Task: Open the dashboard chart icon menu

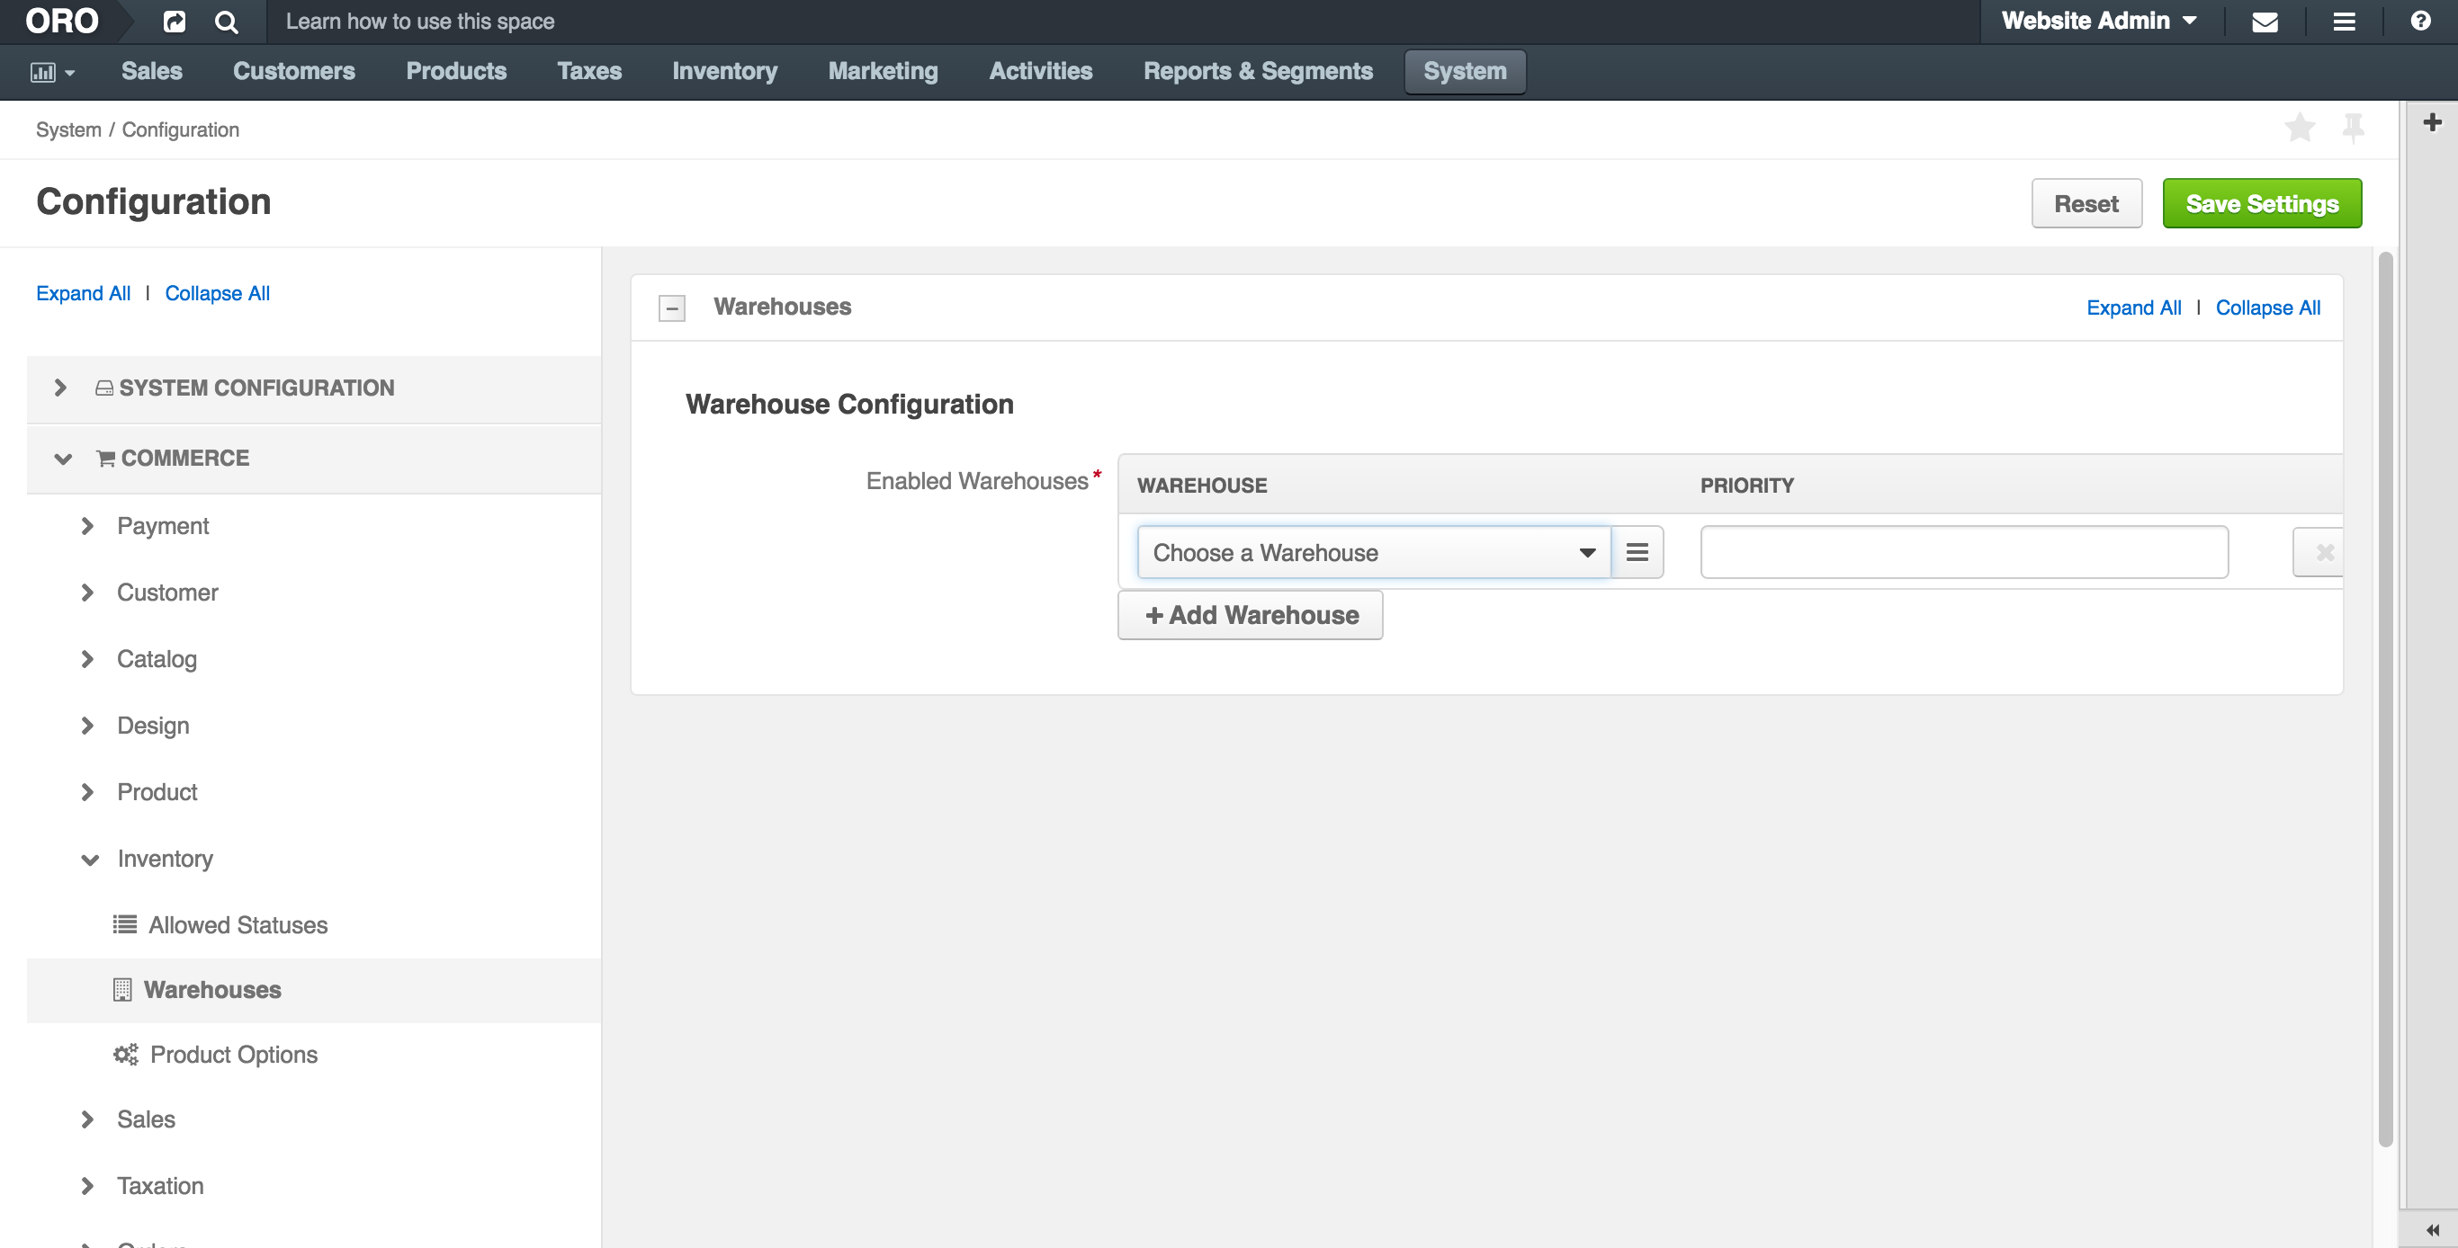Action: 52,72
